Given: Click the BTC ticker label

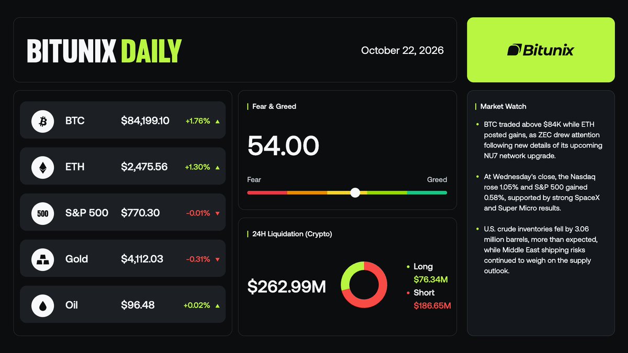Looking at the screenshot, I should tap(75, 121).
